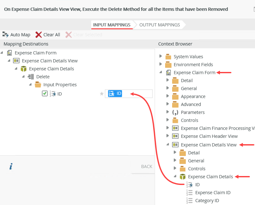This screenshot has height=205, width=255.
Task: Toggle the checkbox next to ID input property
Action: point(45,94)
